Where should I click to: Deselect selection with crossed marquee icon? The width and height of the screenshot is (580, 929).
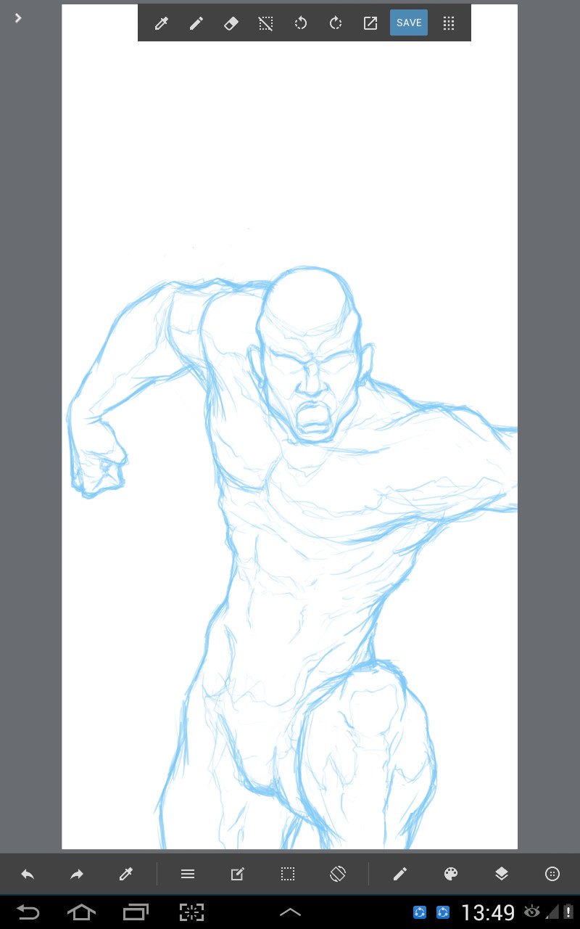(x=265, y=23)
